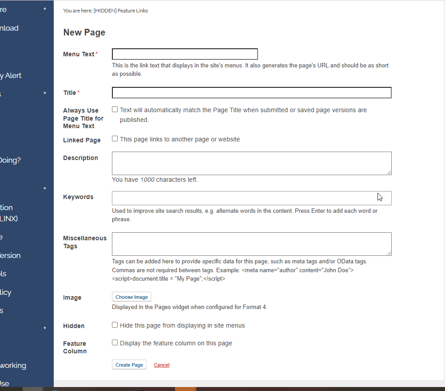445x391 pixels.
Task: Click the breadcrumb '[HIDDEN] Feature Links'
Action: click(x=121, y=11)
